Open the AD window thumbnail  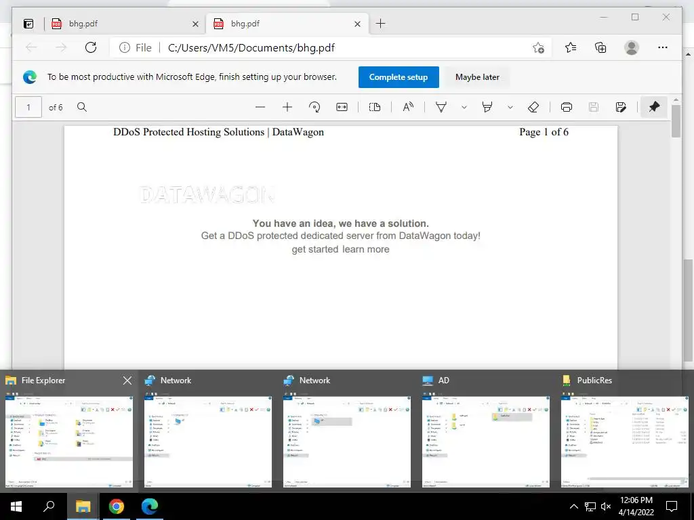[486, 441]
